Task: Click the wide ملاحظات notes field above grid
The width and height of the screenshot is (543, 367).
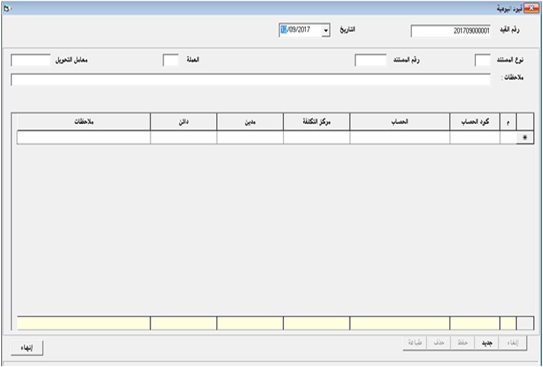Action: (x=250, y=80)
